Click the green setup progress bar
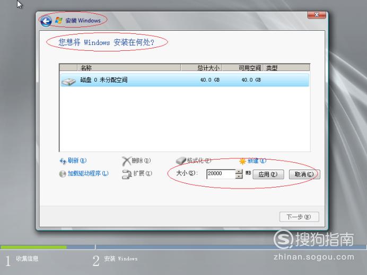Image resolution: width=367 pixels, height=275 pixels. tap(33, 247)
